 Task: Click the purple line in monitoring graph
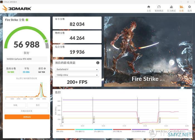[x=121, y=100]
